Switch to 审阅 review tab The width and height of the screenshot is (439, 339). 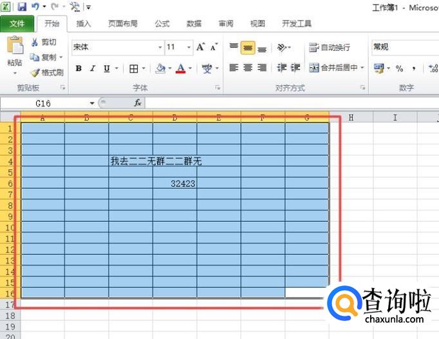(226, 24)
